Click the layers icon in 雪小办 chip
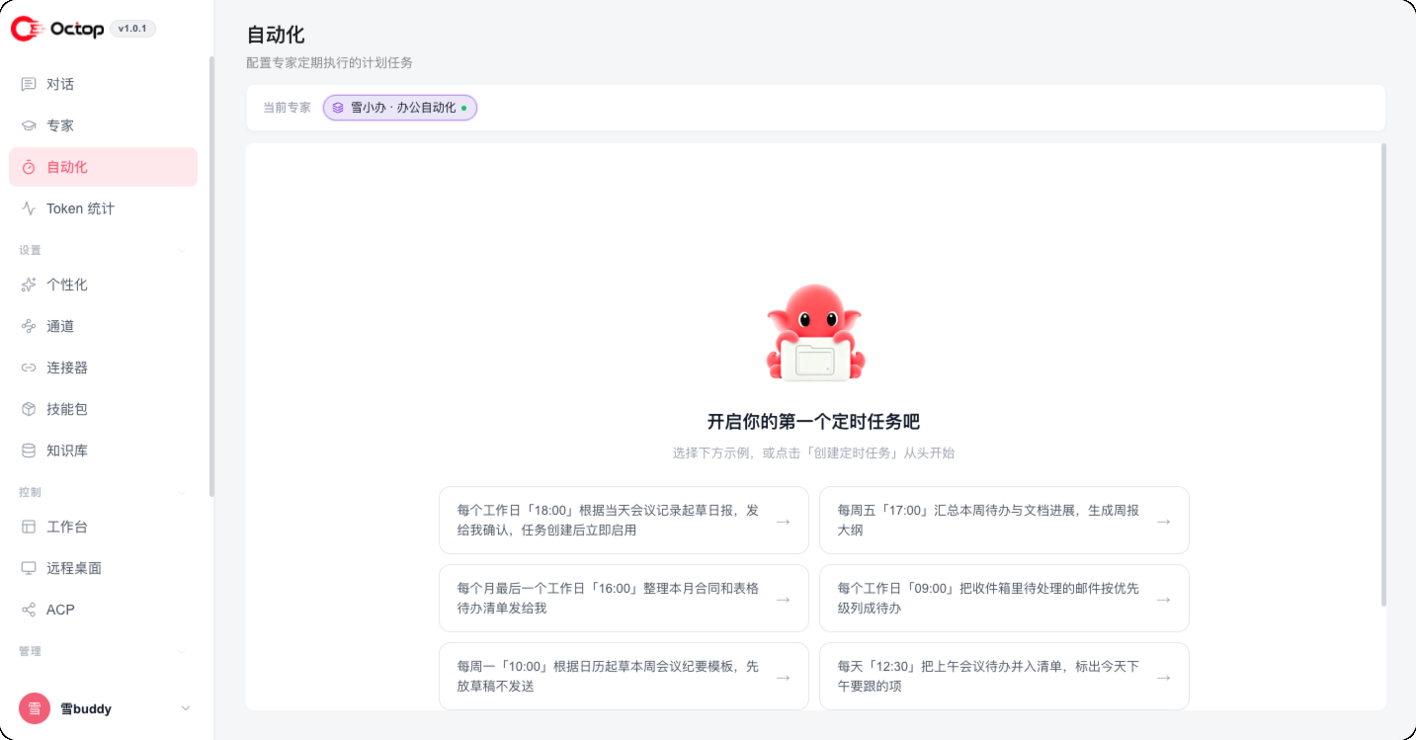 (x=338, y=108)
